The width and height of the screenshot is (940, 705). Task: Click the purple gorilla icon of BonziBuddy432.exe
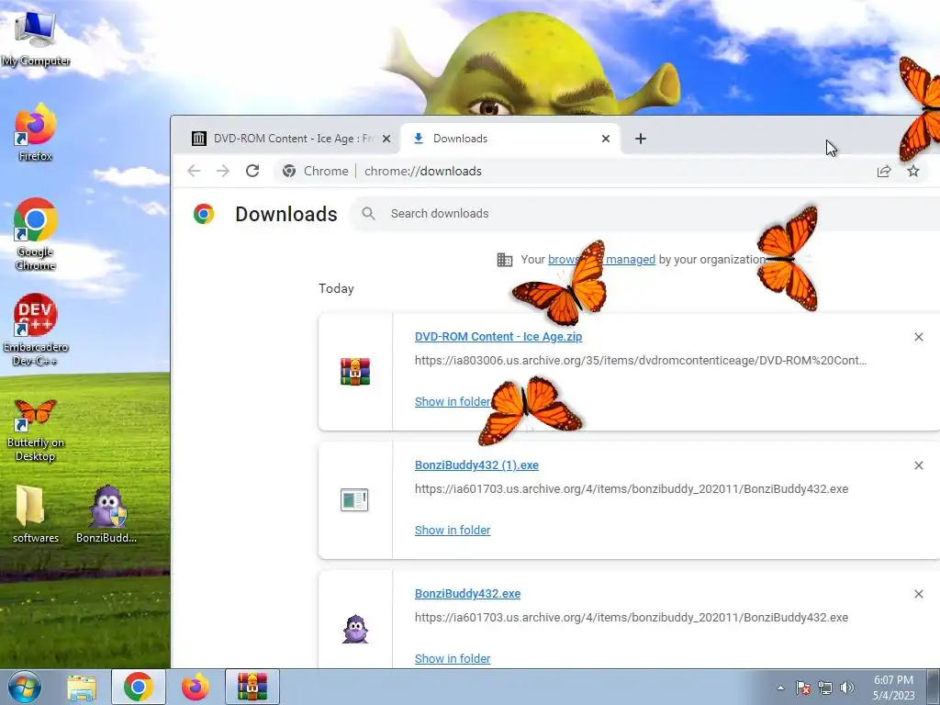pos(355,629)
